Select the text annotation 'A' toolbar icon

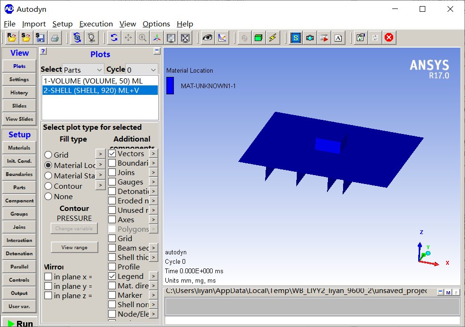338,37
